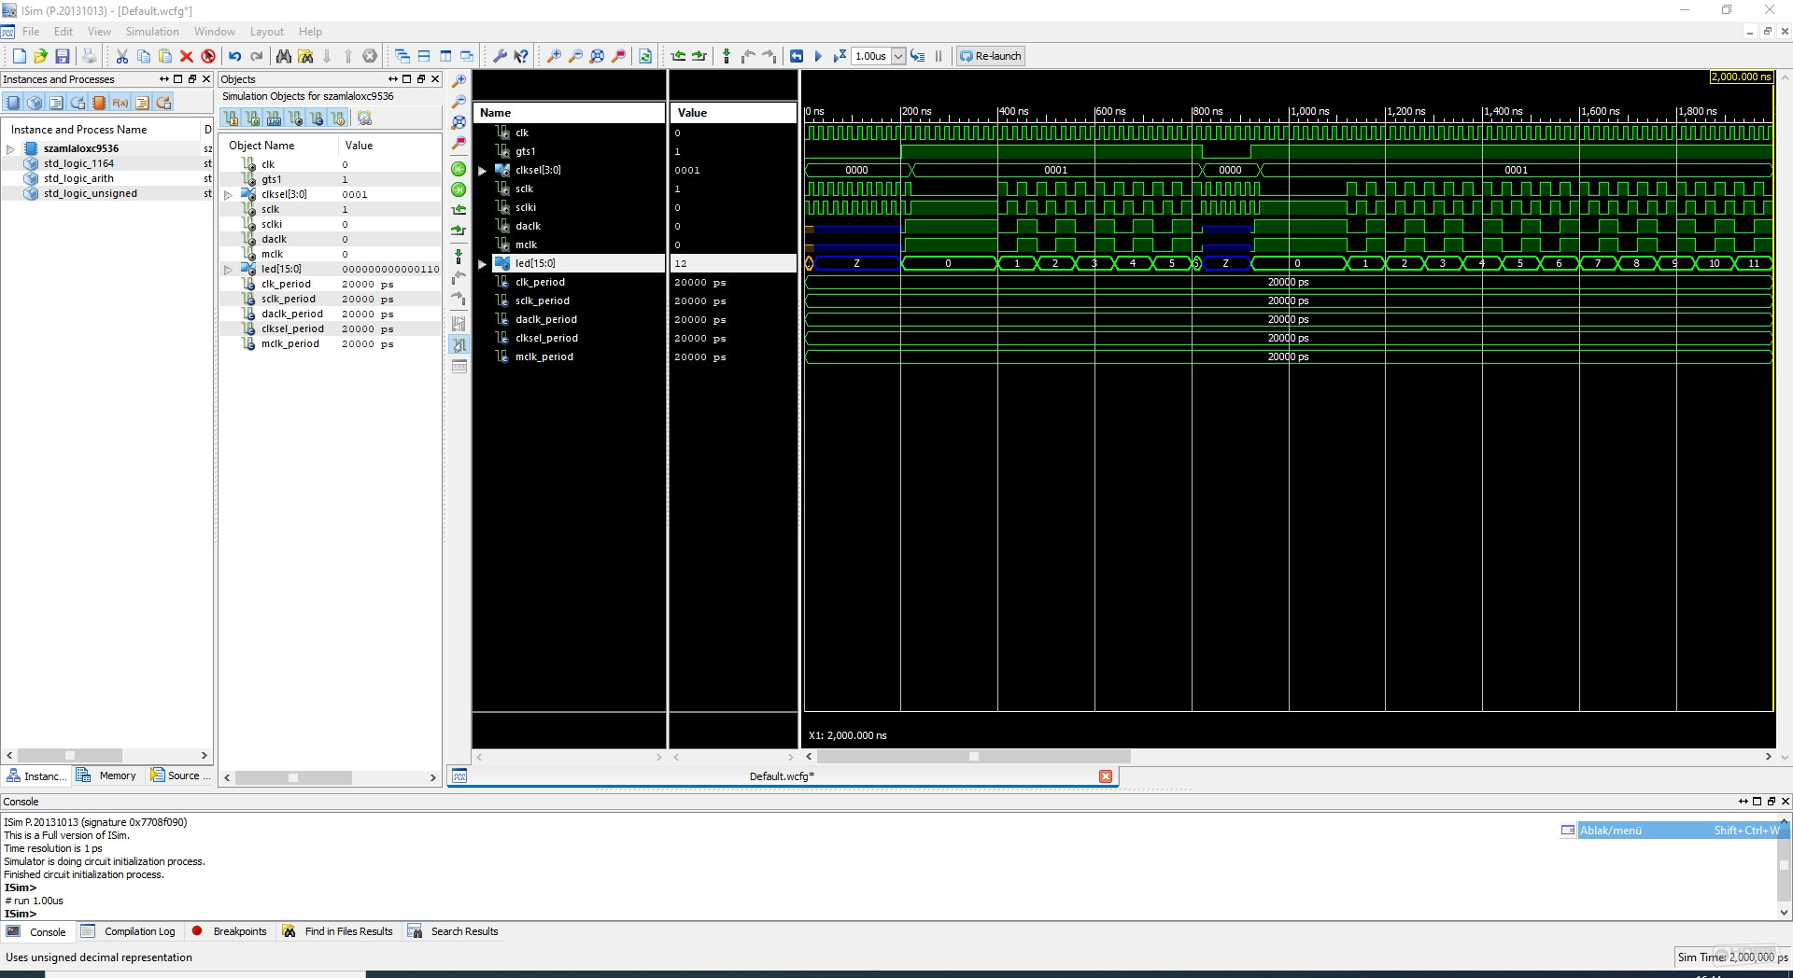
Task: Switch to the Breakpoints tab
Action: (230, 931)
